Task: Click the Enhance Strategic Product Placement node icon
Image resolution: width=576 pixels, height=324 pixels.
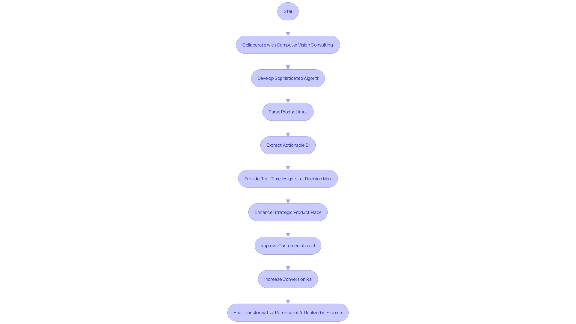Action: coord(288,212)
